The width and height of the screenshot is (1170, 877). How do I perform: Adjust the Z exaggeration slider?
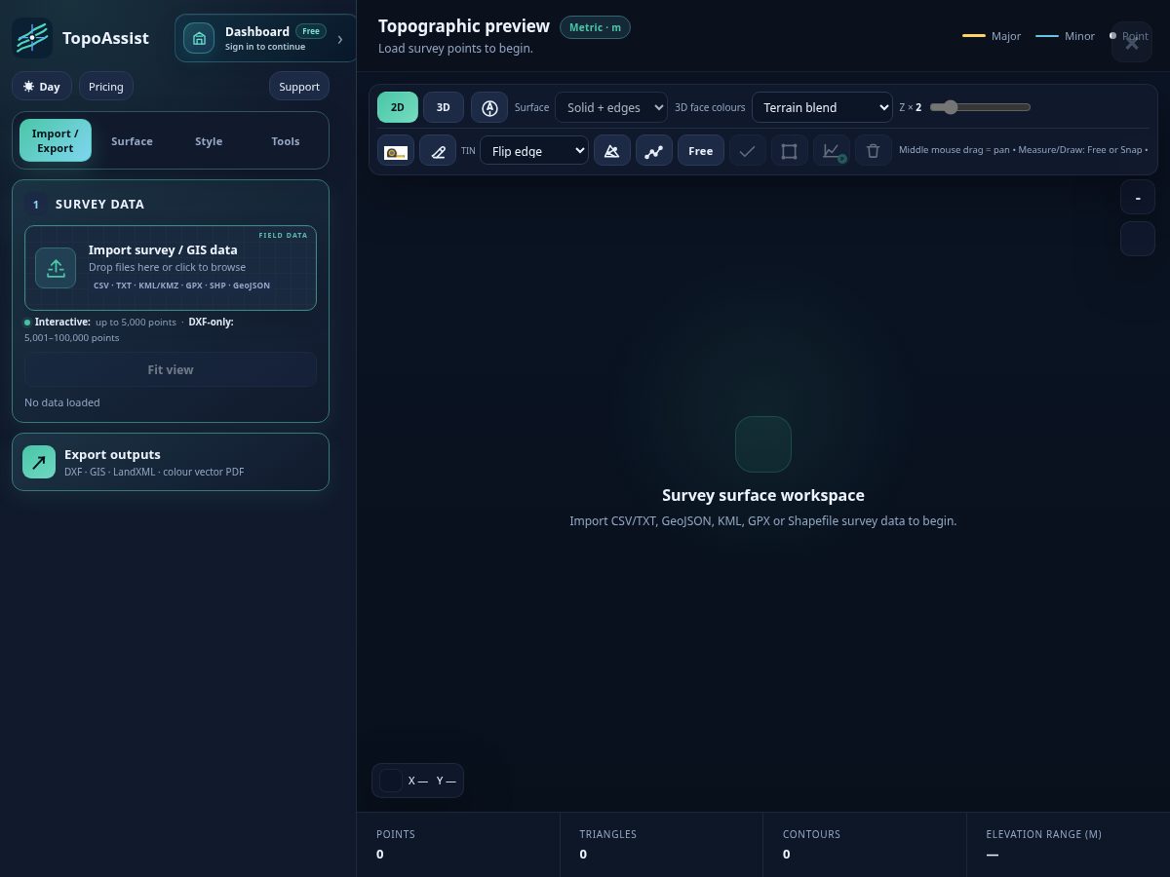pyautogui.click(x=980, y=107)
